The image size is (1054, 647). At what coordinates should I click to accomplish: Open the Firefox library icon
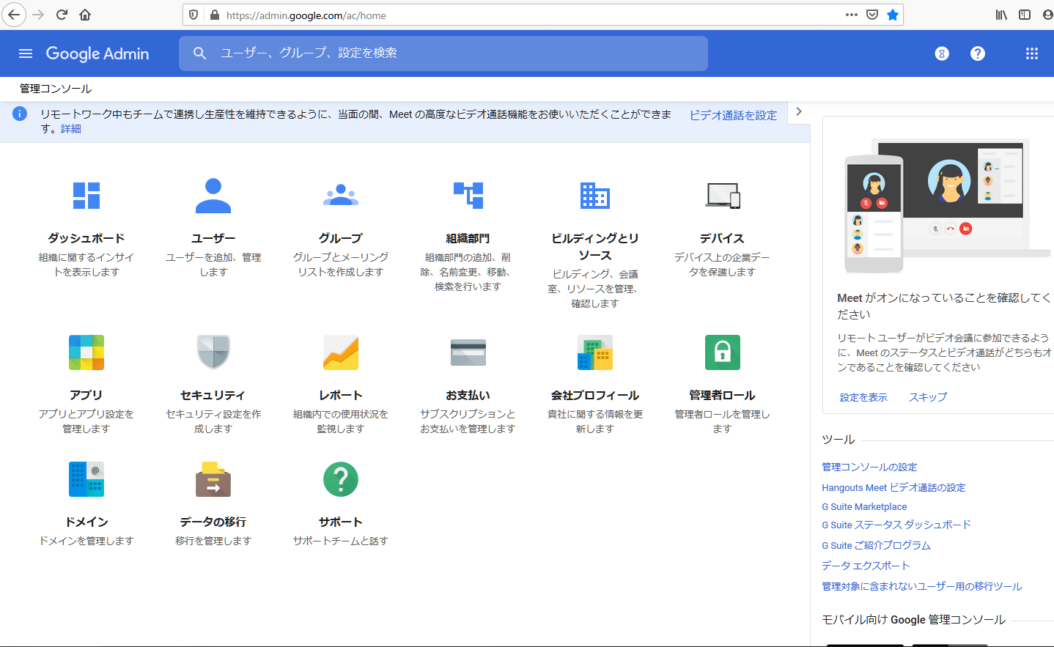click(x=1001, y=15)
